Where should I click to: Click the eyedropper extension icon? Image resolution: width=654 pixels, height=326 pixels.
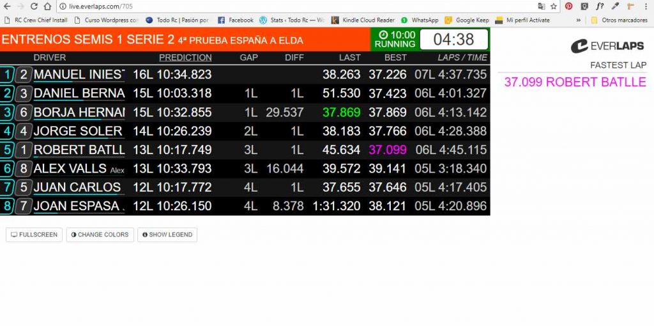(615, 6)
